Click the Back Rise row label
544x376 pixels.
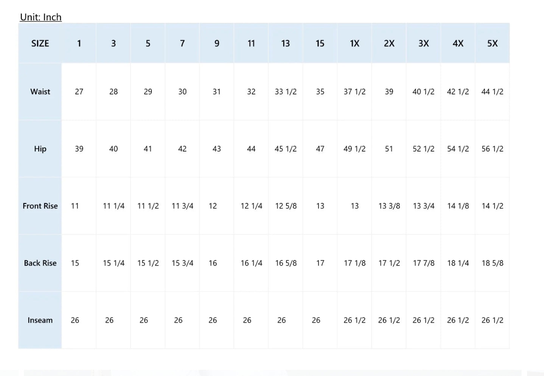point(40,263)
